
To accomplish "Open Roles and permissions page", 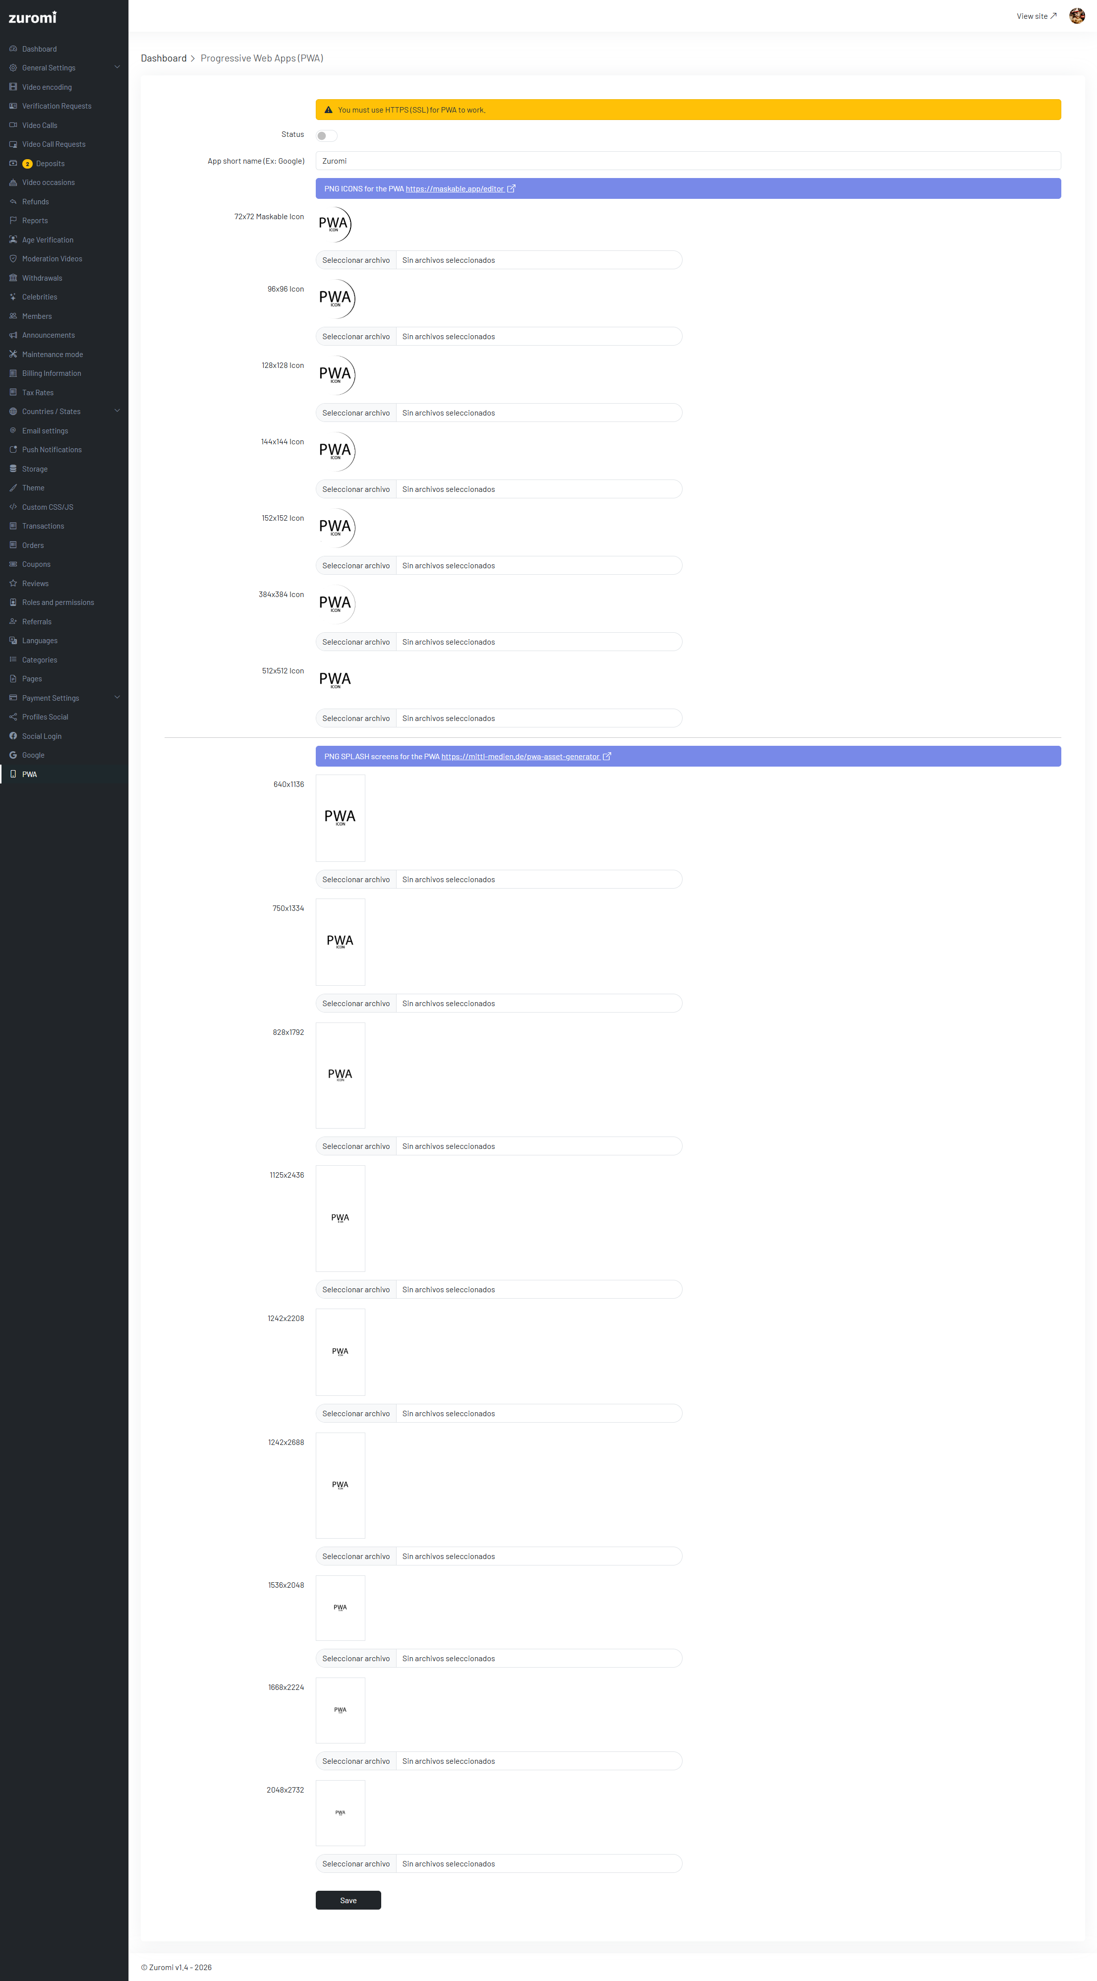I will [58, 602].
